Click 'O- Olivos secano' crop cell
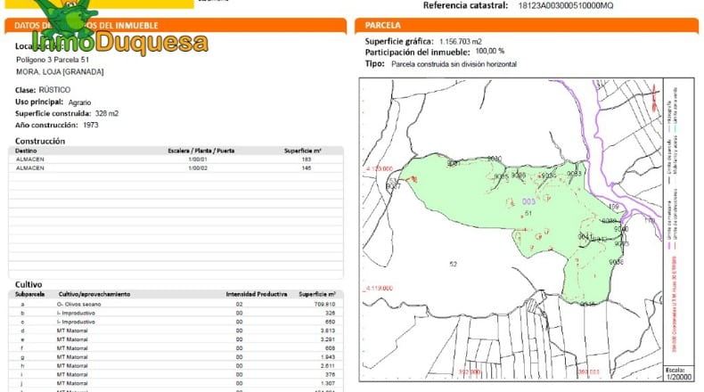704x392 pixels. pos(79,305)
